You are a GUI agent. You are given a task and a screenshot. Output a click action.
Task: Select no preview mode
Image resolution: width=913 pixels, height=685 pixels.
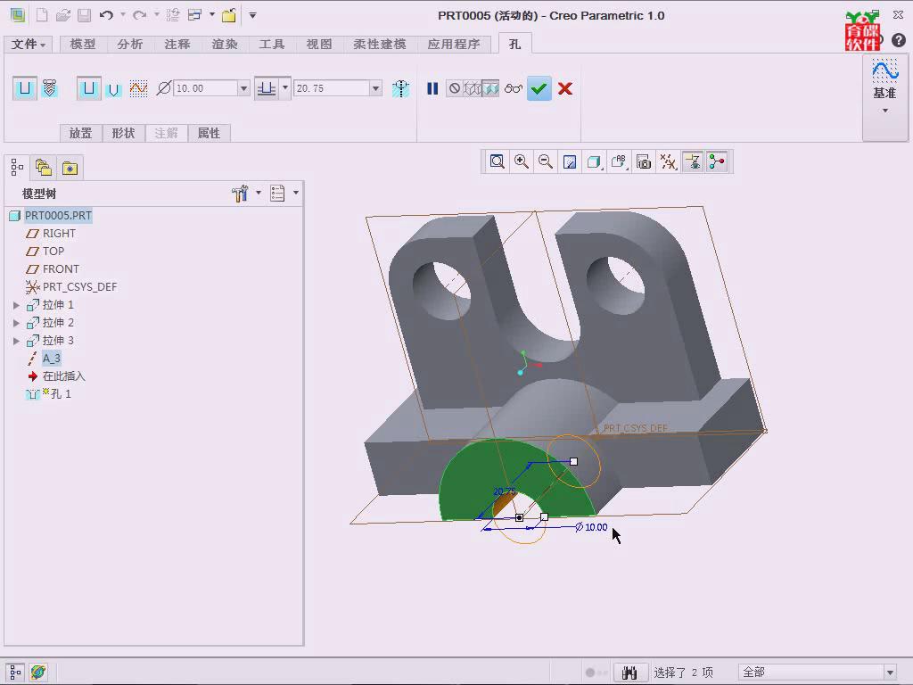[454, 88]
